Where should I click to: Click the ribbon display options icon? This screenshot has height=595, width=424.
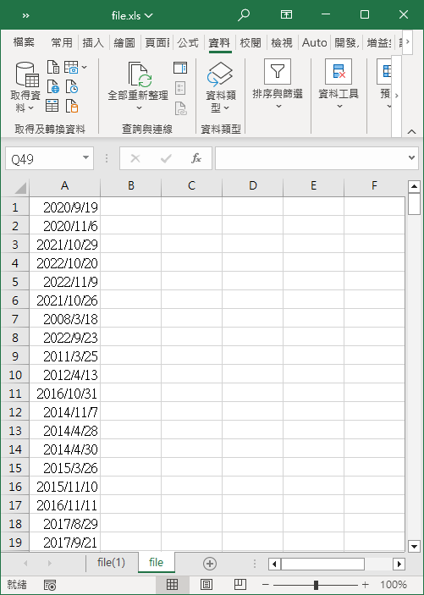tap(286, 14)
